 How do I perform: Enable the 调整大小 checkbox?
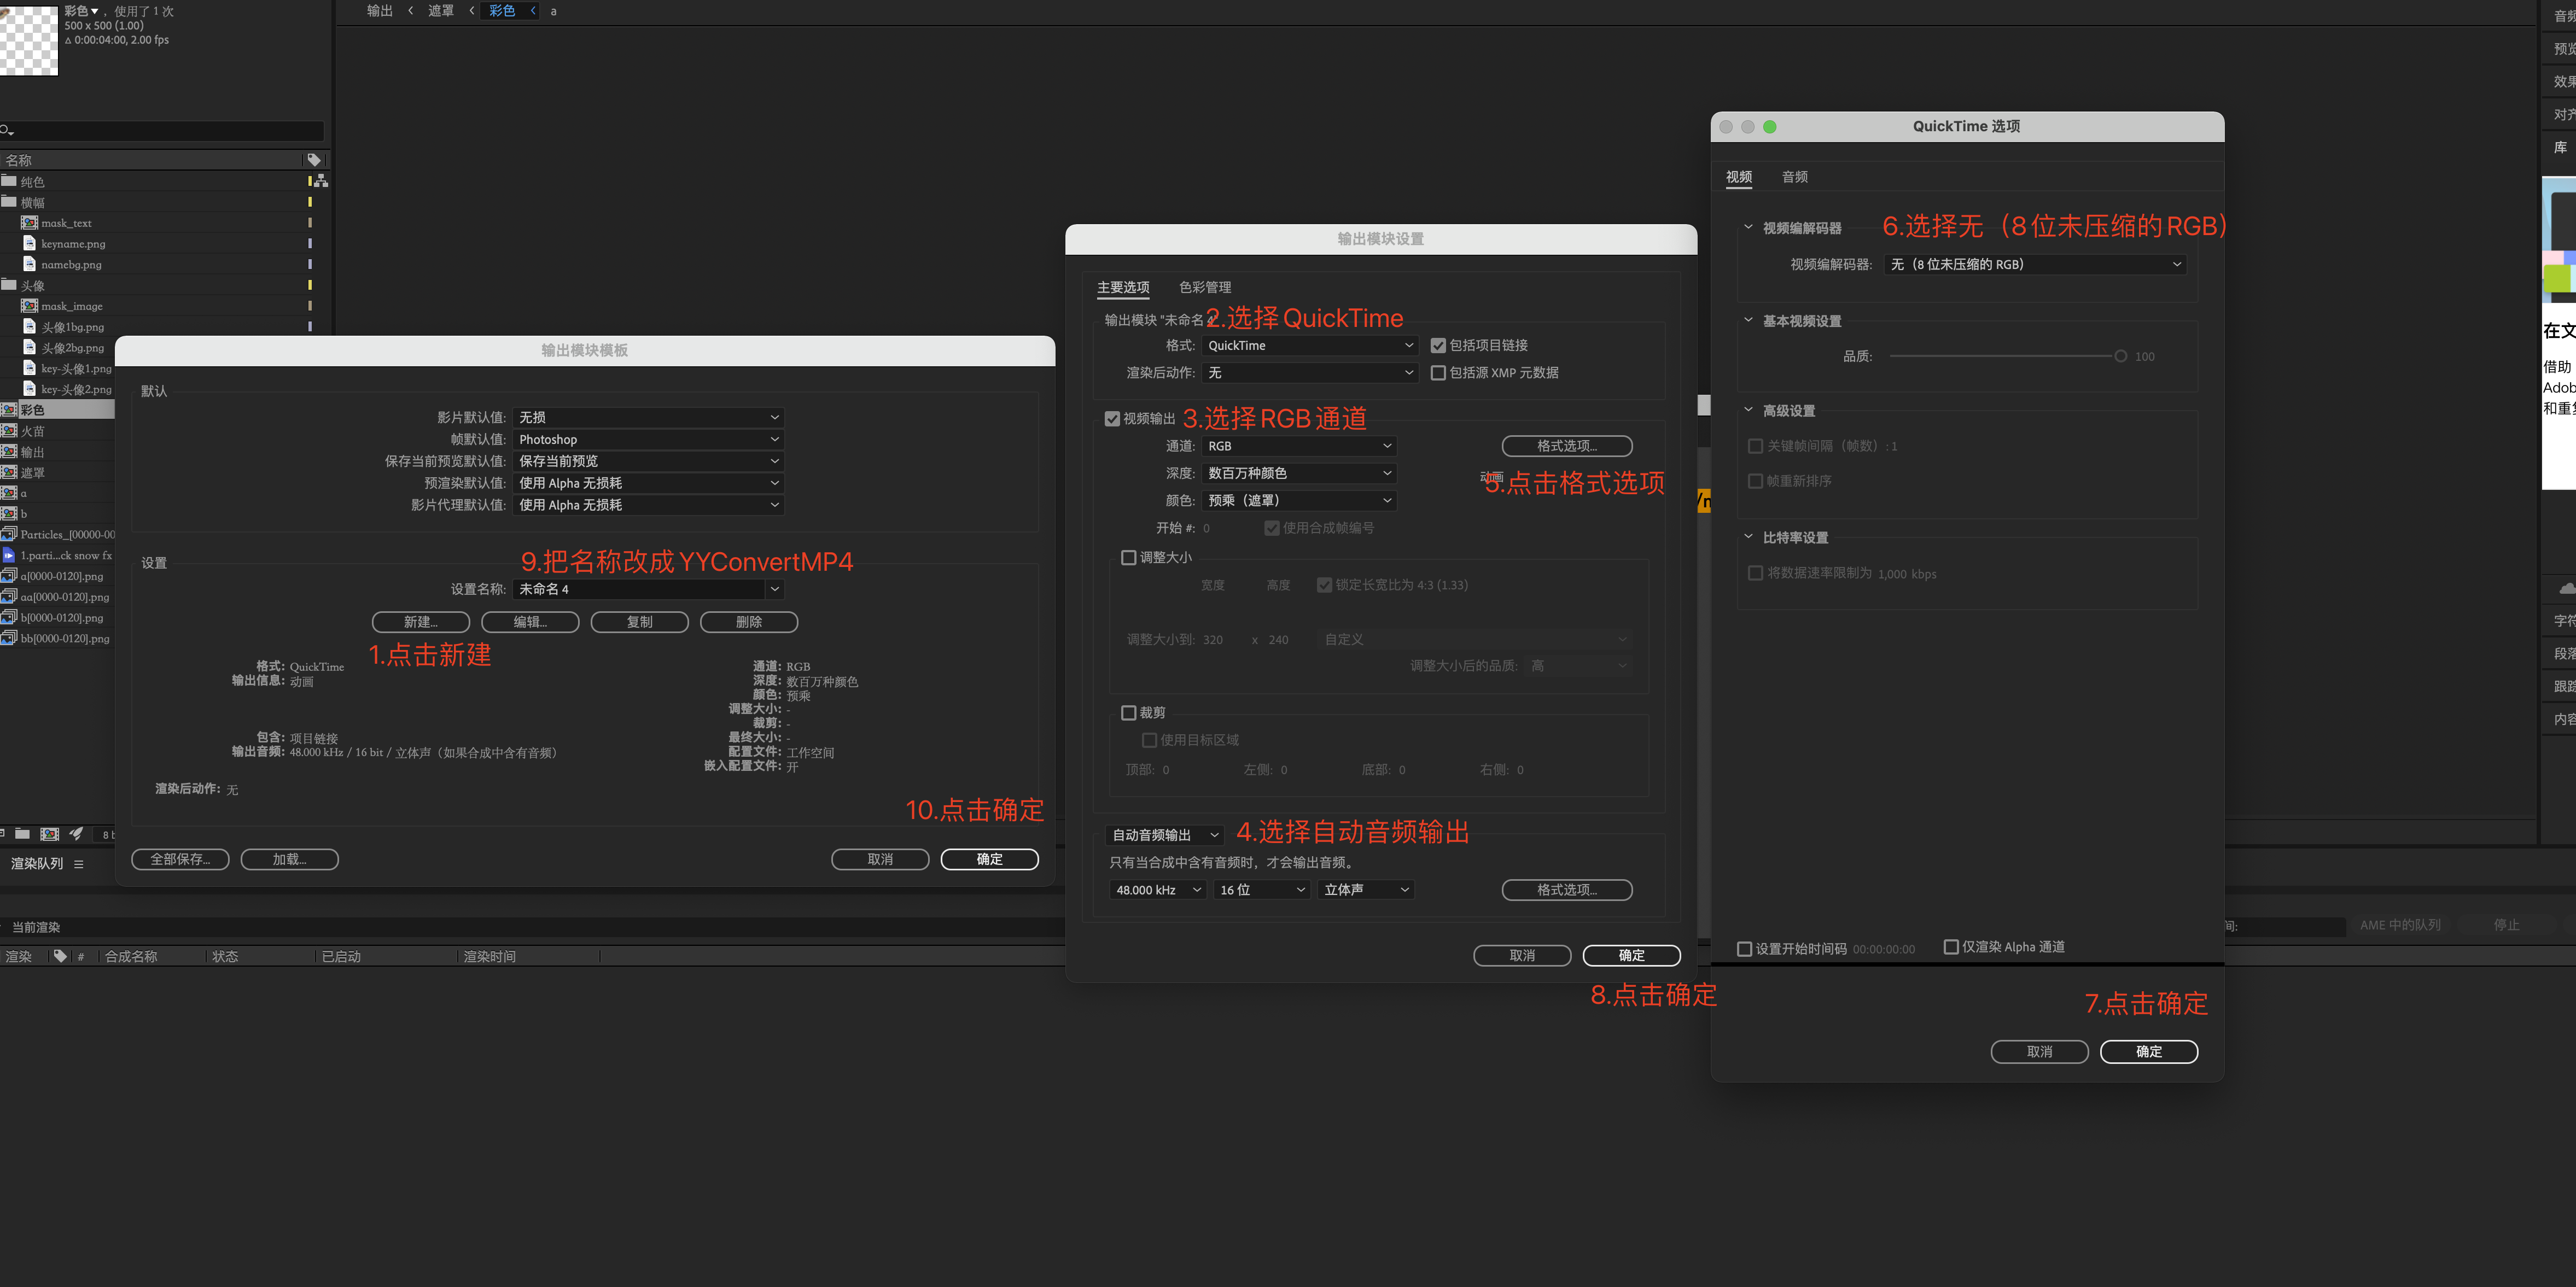pyautogui.click(x=1129, y=558)
